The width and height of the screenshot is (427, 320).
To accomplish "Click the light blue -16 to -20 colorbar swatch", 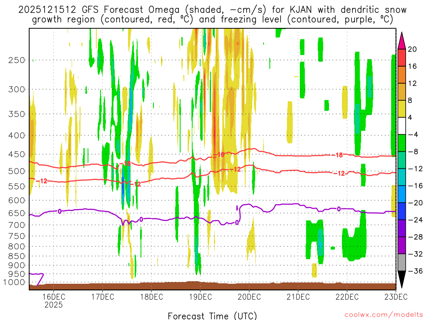I will 402,194.
